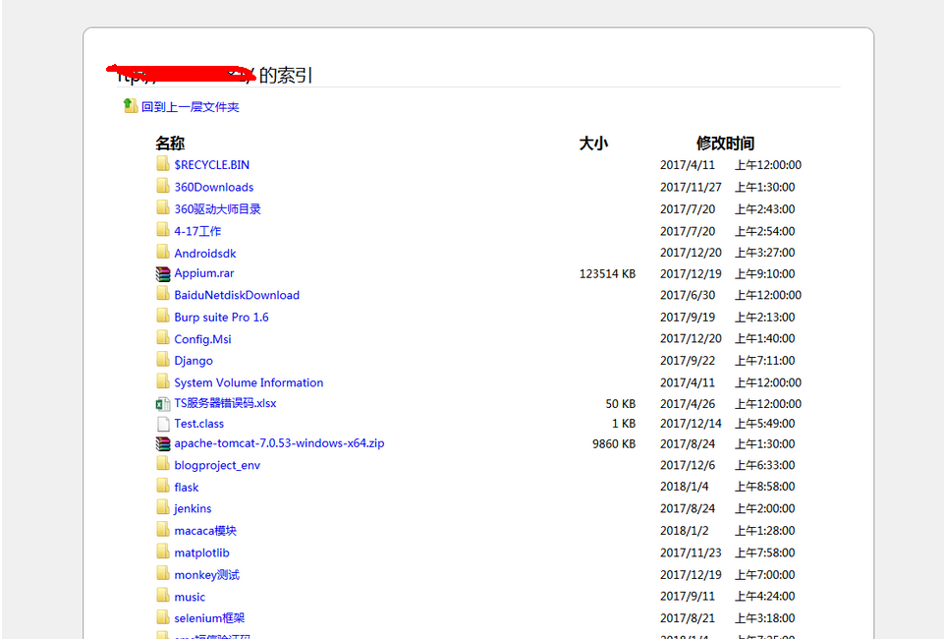Click the blank file icon for Test.class
This screenshot has width=944, height=639.
[162, 424]
